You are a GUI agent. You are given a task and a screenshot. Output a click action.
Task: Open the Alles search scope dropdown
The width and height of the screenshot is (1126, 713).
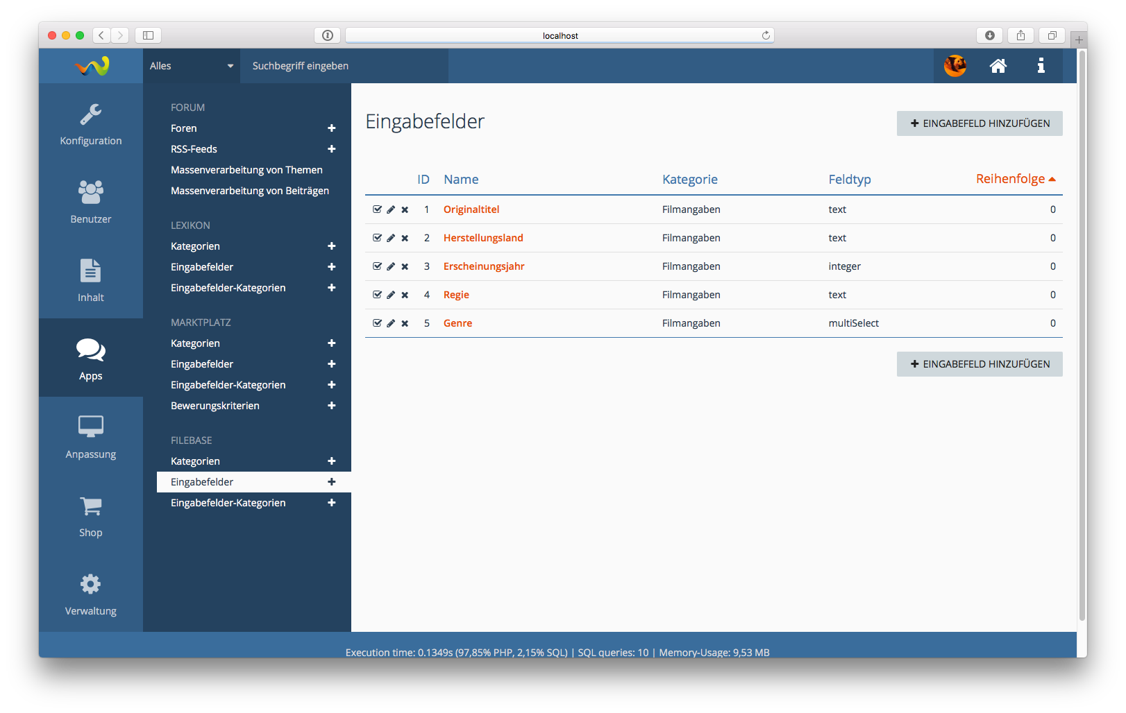coord(191,66)
